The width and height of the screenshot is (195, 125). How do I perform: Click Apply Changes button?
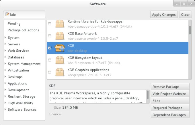(x=164, y=15)
